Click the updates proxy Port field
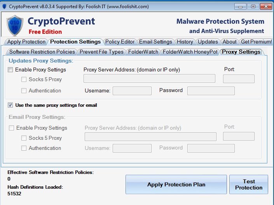The image size is (274, 205). tap(239, 79)
